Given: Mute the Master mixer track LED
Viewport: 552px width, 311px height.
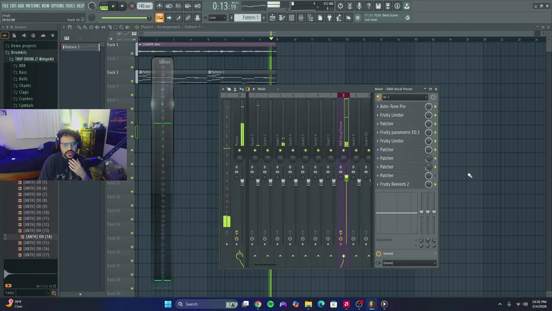Looking at the screenshot, I should tap(239, 150).
